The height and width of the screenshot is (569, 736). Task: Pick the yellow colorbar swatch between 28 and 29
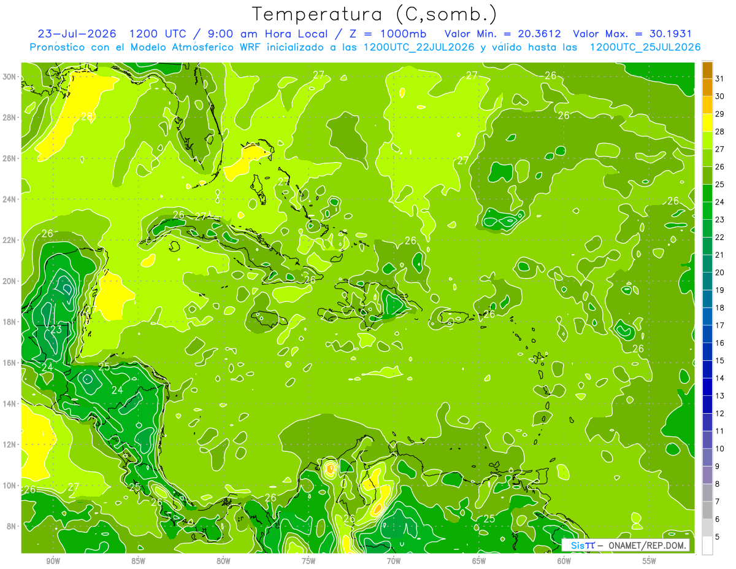point(707,123)
